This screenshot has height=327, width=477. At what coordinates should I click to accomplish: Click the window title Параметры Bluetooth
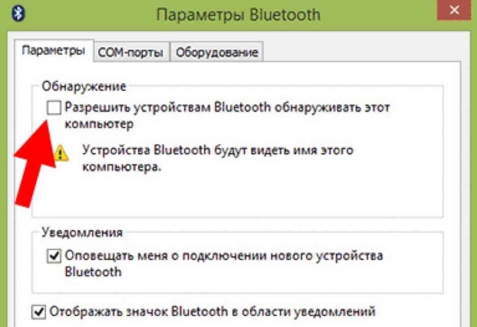click(238, 15)
